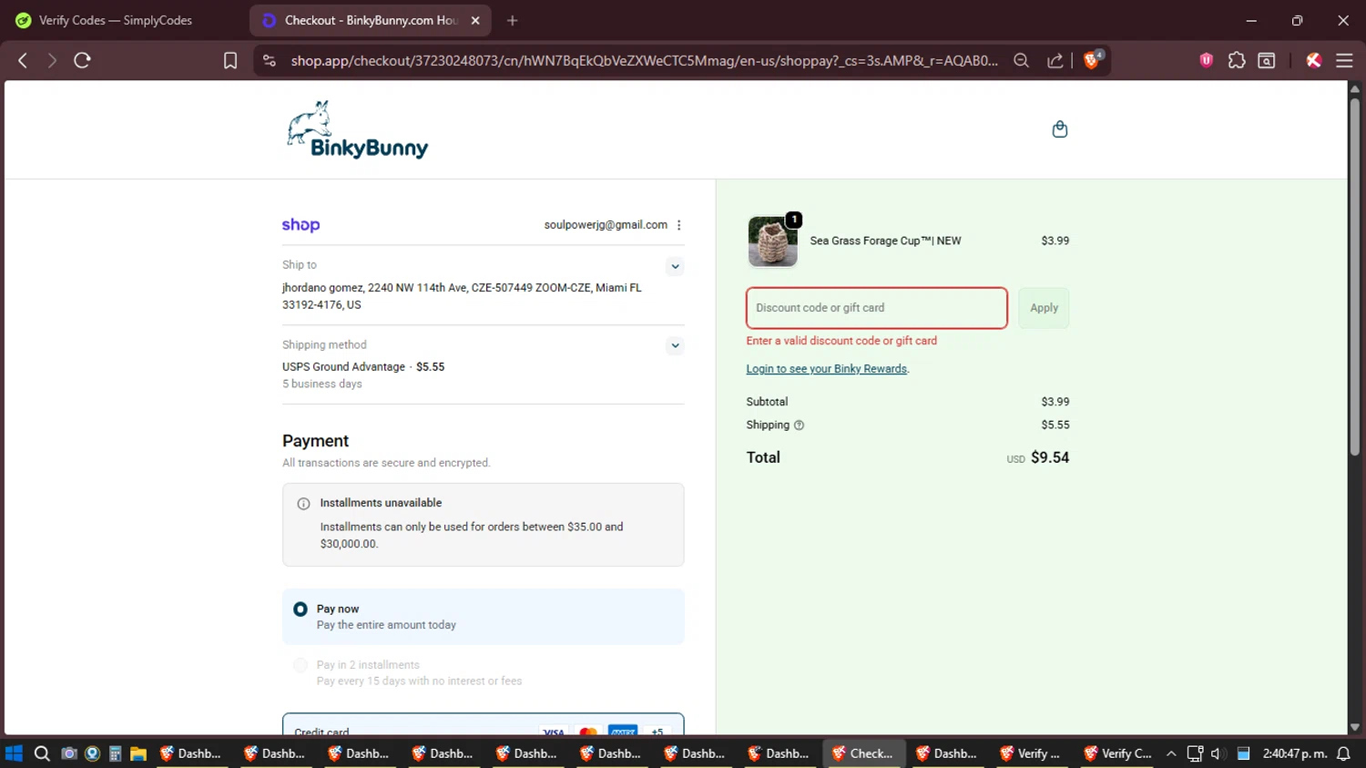The image size is (1366, 768).
Task: Click the volume speaker tray icon
Action: (x=1217, y=753)
